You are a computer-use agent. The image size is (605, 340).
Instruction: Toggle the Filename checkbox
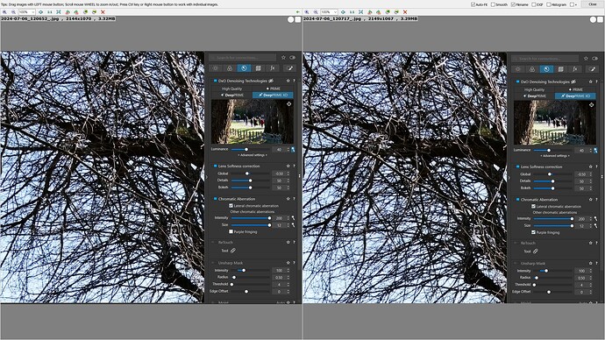coord(513,4)
